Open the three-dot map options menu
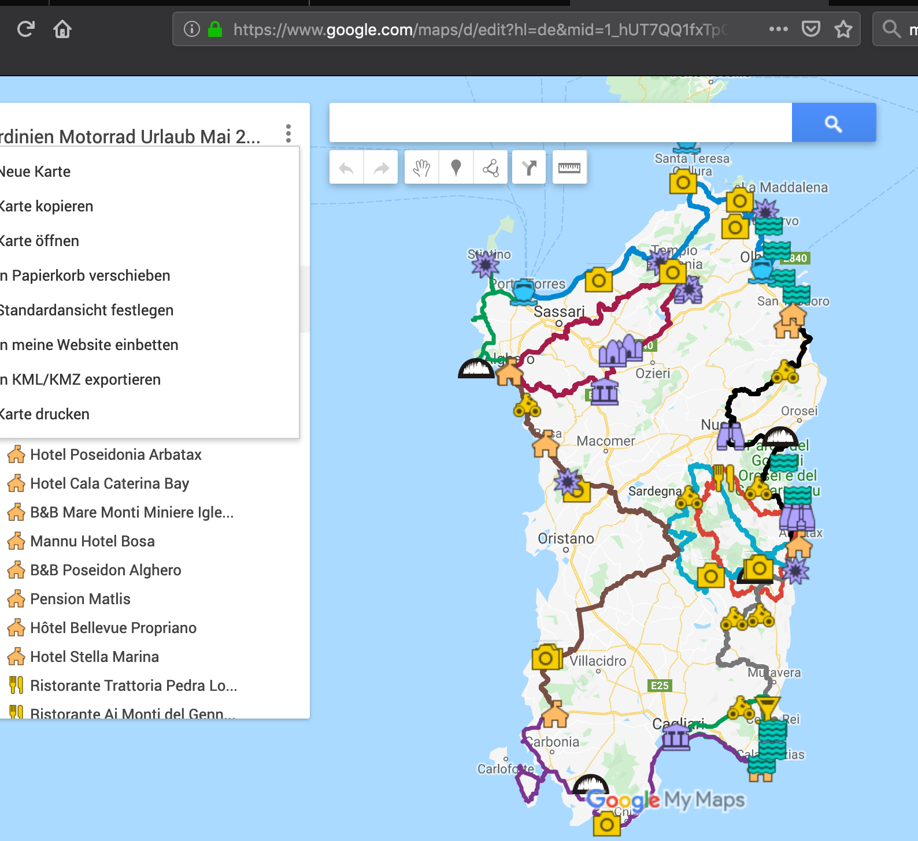918x841 pixels. point(288,134)
